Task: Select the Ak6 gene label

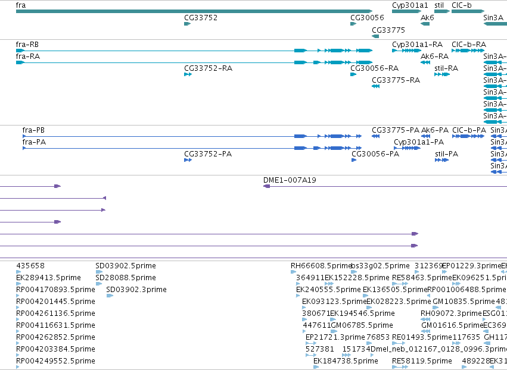Action: [427, 18]
